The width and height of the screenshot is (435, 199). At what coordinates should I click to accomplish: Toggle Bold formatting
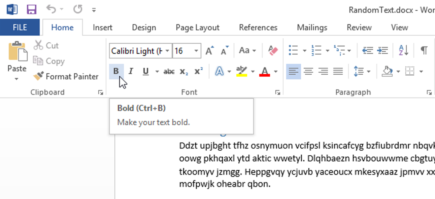[x=116, y=71]
